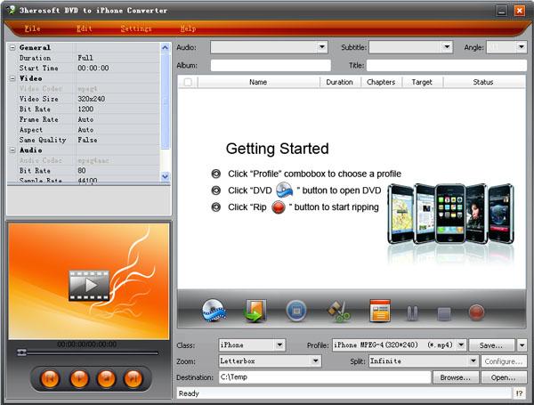Click the previous track playback button
Viewport: 534px width, 405px height.
(x=50, y=378)
